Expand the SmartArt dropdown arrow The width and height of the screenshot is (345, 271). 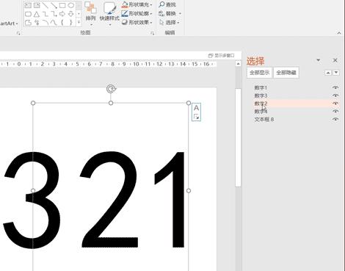[x=17, y=24]
